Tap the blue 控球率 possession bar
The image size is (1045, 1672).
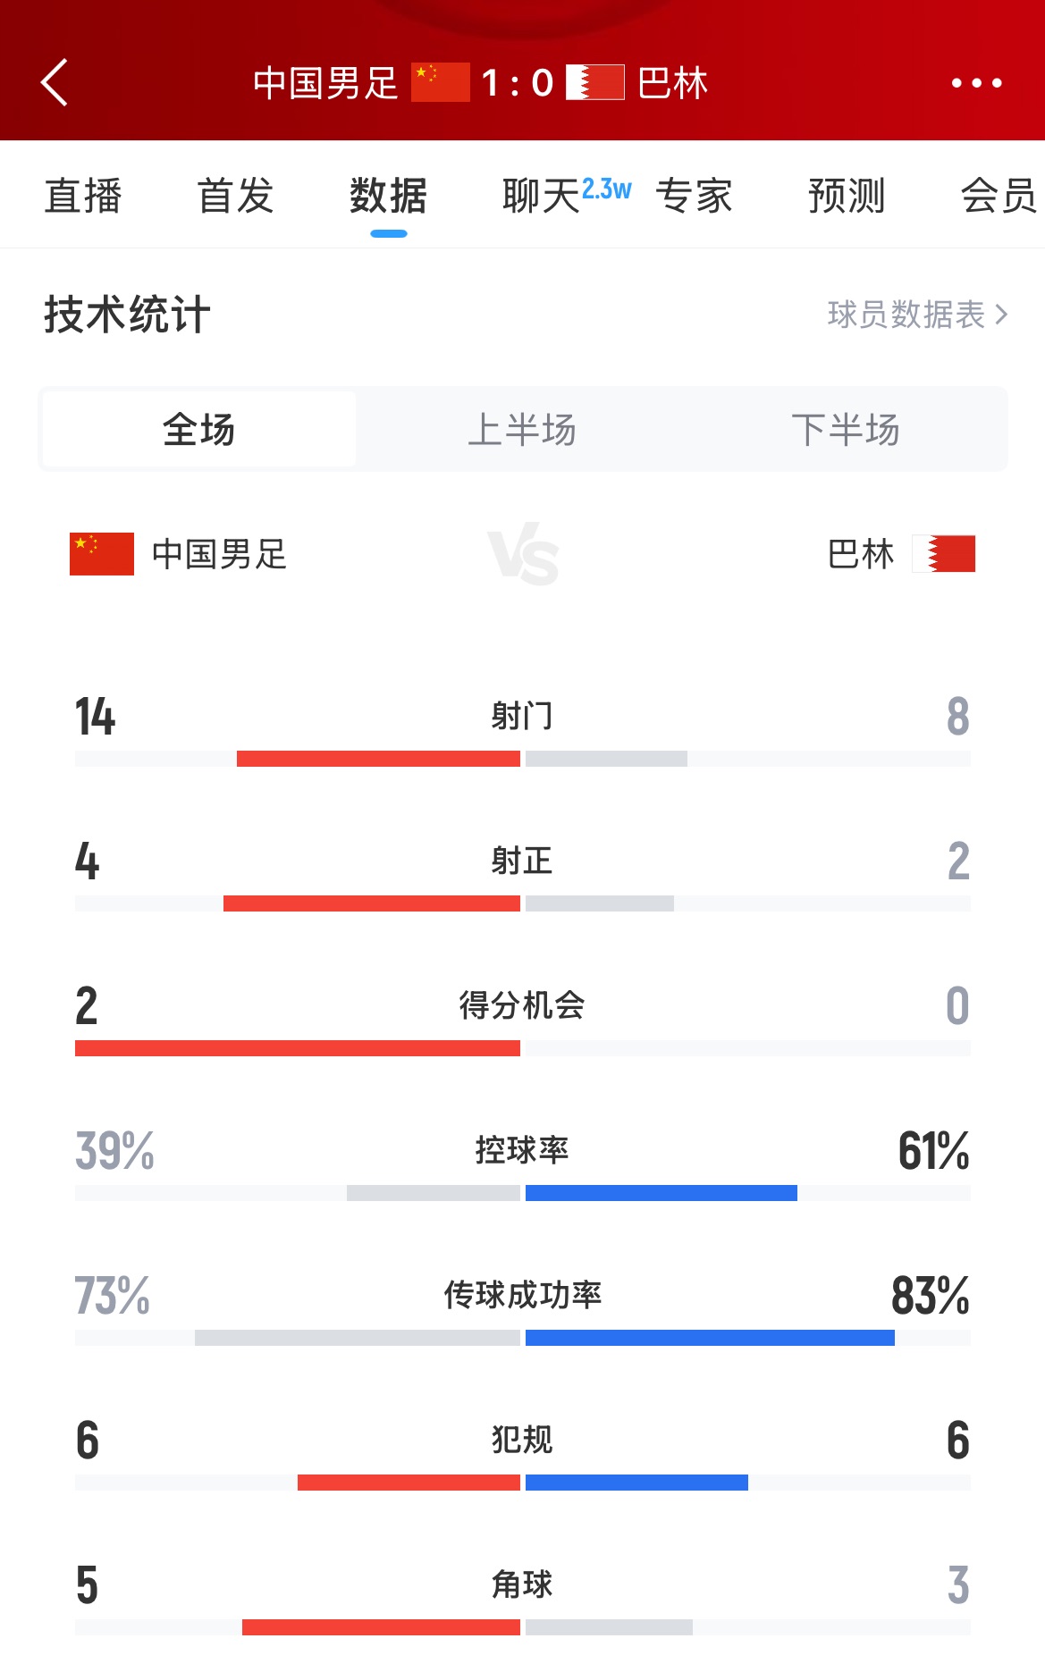(x=662, y=1193)
